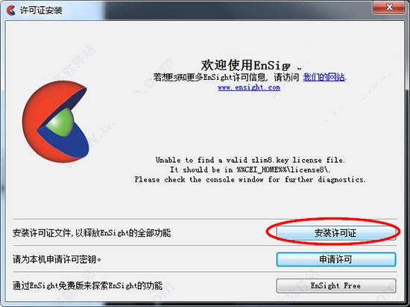
Task: Click the EnSight icon in the title bar
Action: [x=10, y=10]
